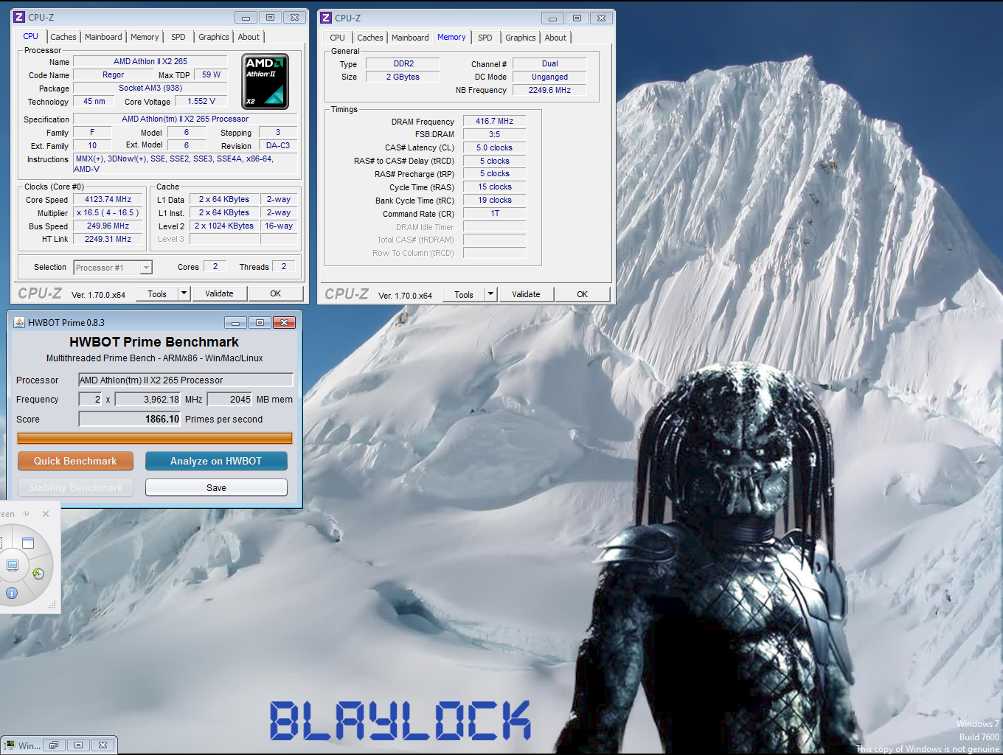Click Validate in CPU-Z processor window

(x=219, y=293)
